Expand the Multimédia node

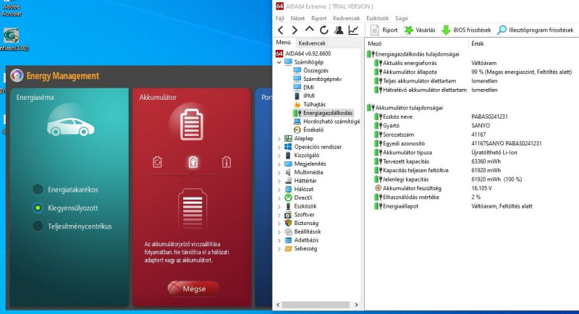279,172
